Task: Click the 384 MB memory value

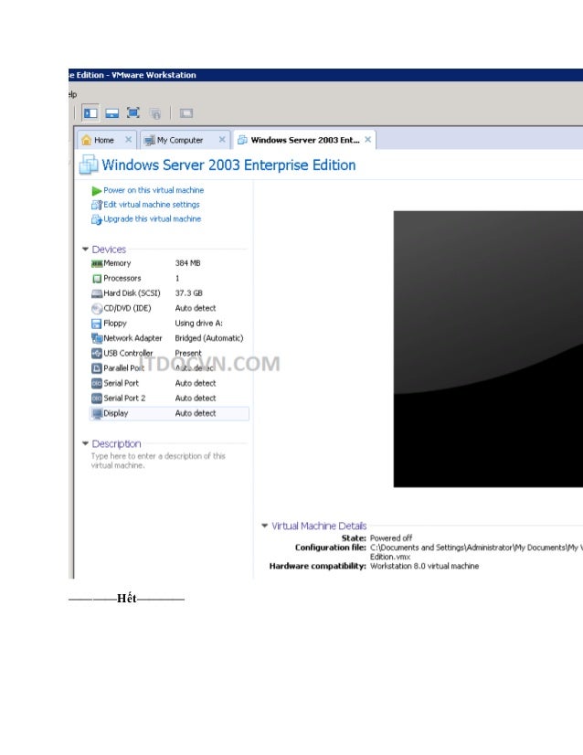Action: pyautogui.click(x=187, y=263)
